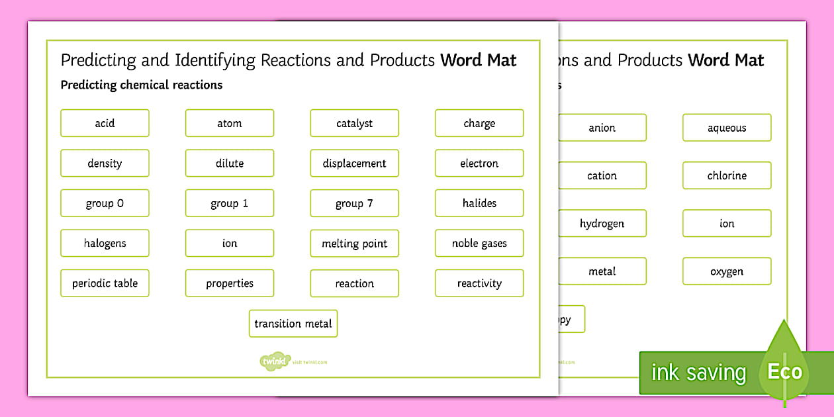Click the catalyst word box
This screenshot has height=417, width=834.
[x=354, y=123]
